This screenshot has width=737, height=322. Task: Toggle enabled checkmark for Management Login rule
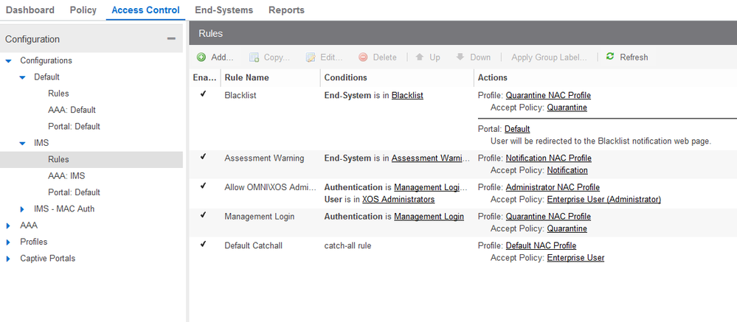(x=203, y=216)
